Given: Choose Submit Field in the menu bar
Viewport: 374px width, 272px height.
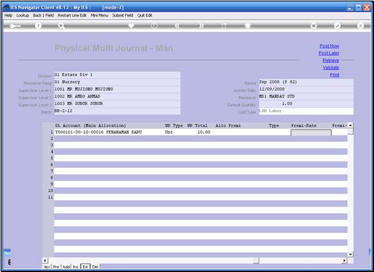Looking at the screenshot, I should click(x=123, y=15).
